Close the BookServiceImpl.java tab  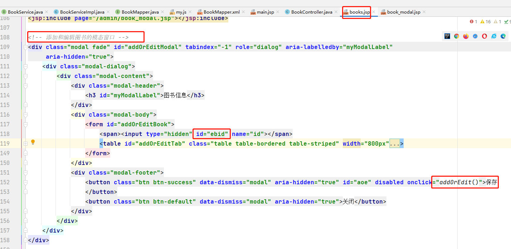coord(108,12)
